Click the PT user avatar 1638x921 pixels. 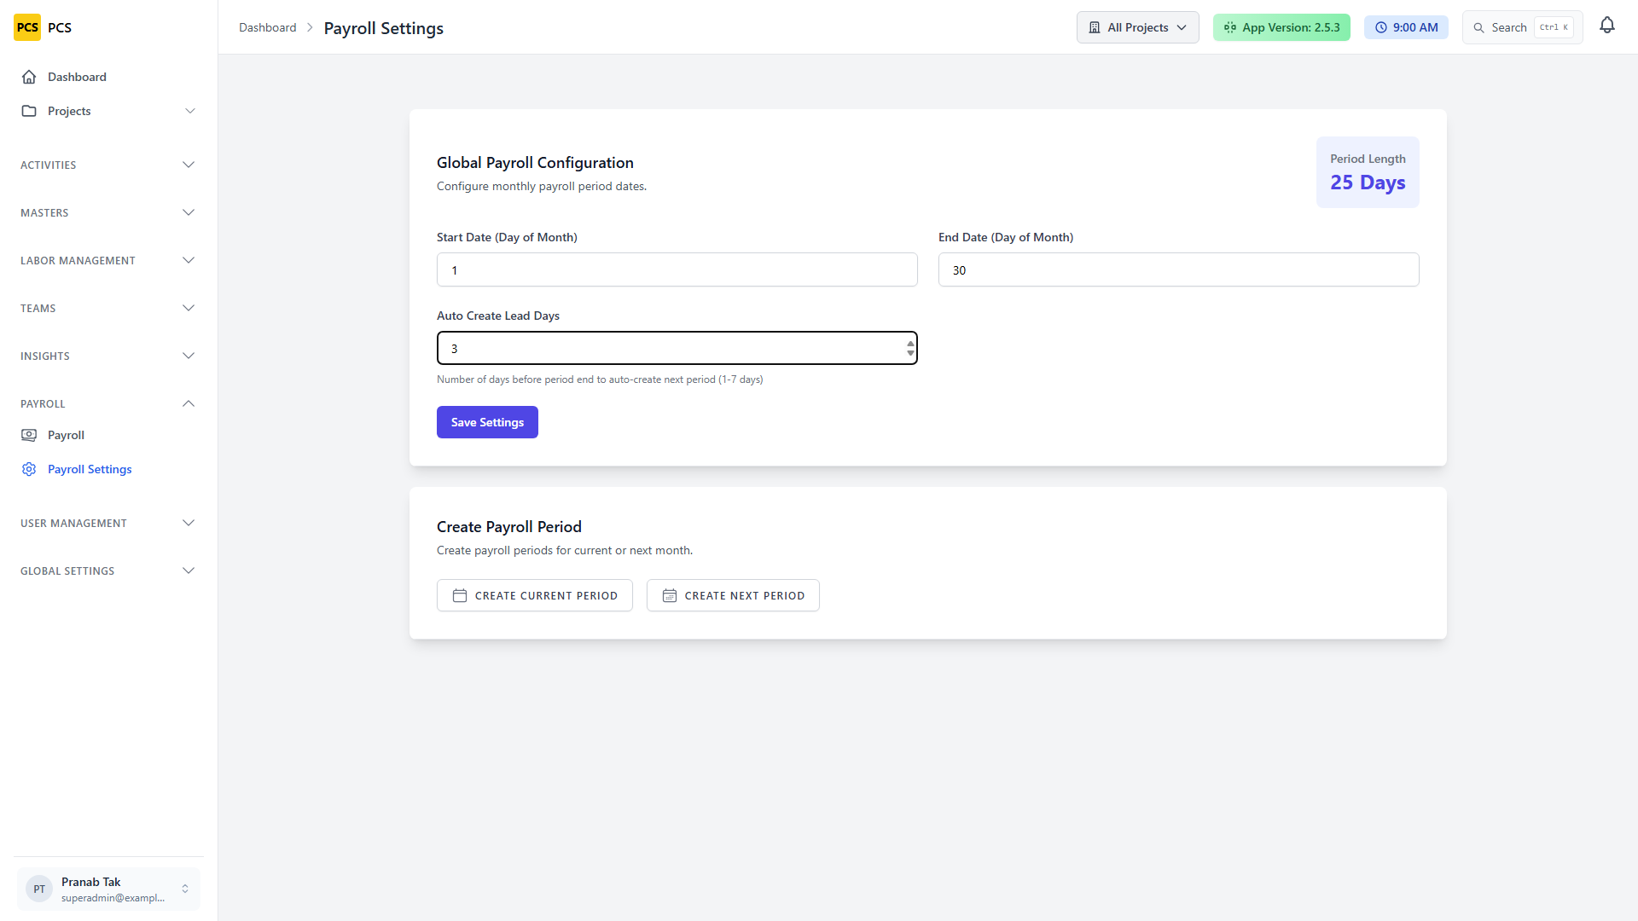(x=39, y=889)
